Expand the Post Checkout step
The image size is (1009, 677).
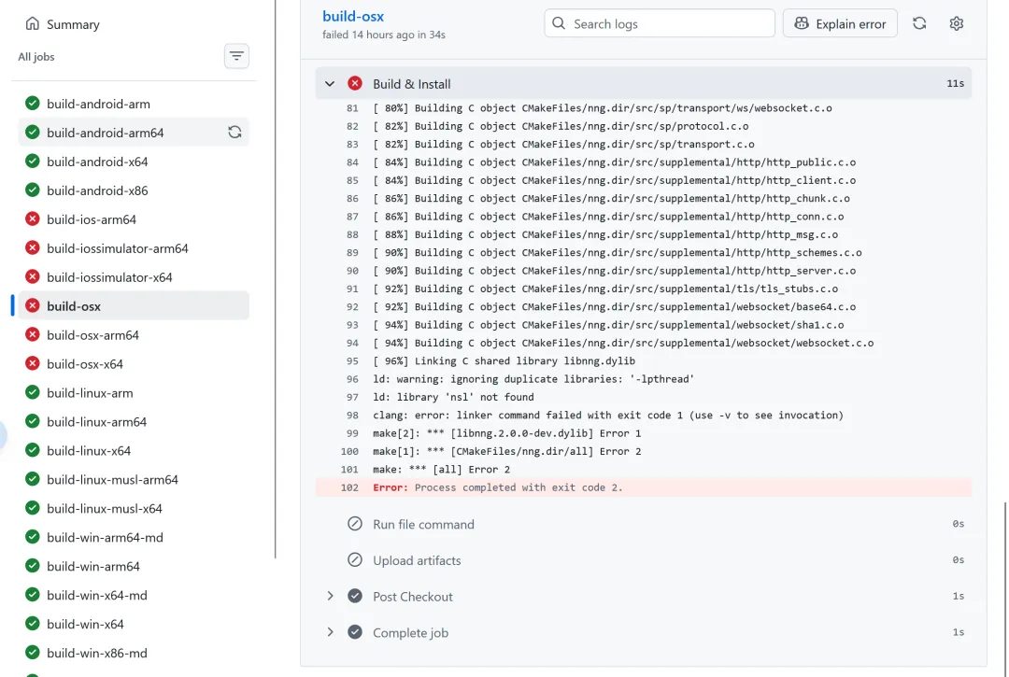click(330, 597)
